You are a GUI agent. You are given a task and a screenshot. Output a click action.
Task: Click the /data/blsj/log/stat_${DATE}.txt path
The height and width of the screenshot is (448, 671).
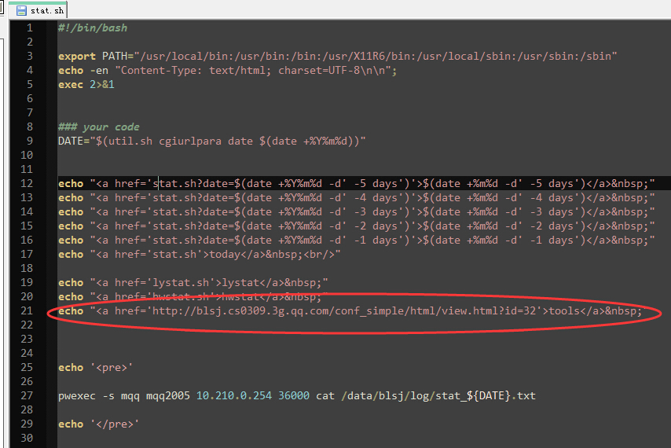pyautogui.click(x=438, y=395)
